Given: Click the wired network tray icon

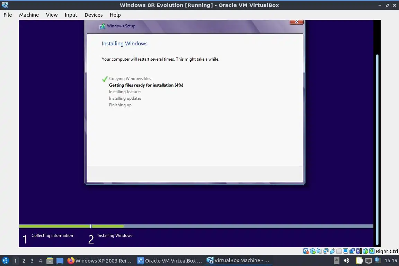Looking at the screenshot, I should point(369,260).
